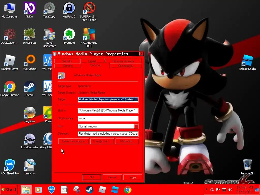Click the Apply button
This screenshot has height=195, width=260.
pyautogui.click(x=133, y=177)
